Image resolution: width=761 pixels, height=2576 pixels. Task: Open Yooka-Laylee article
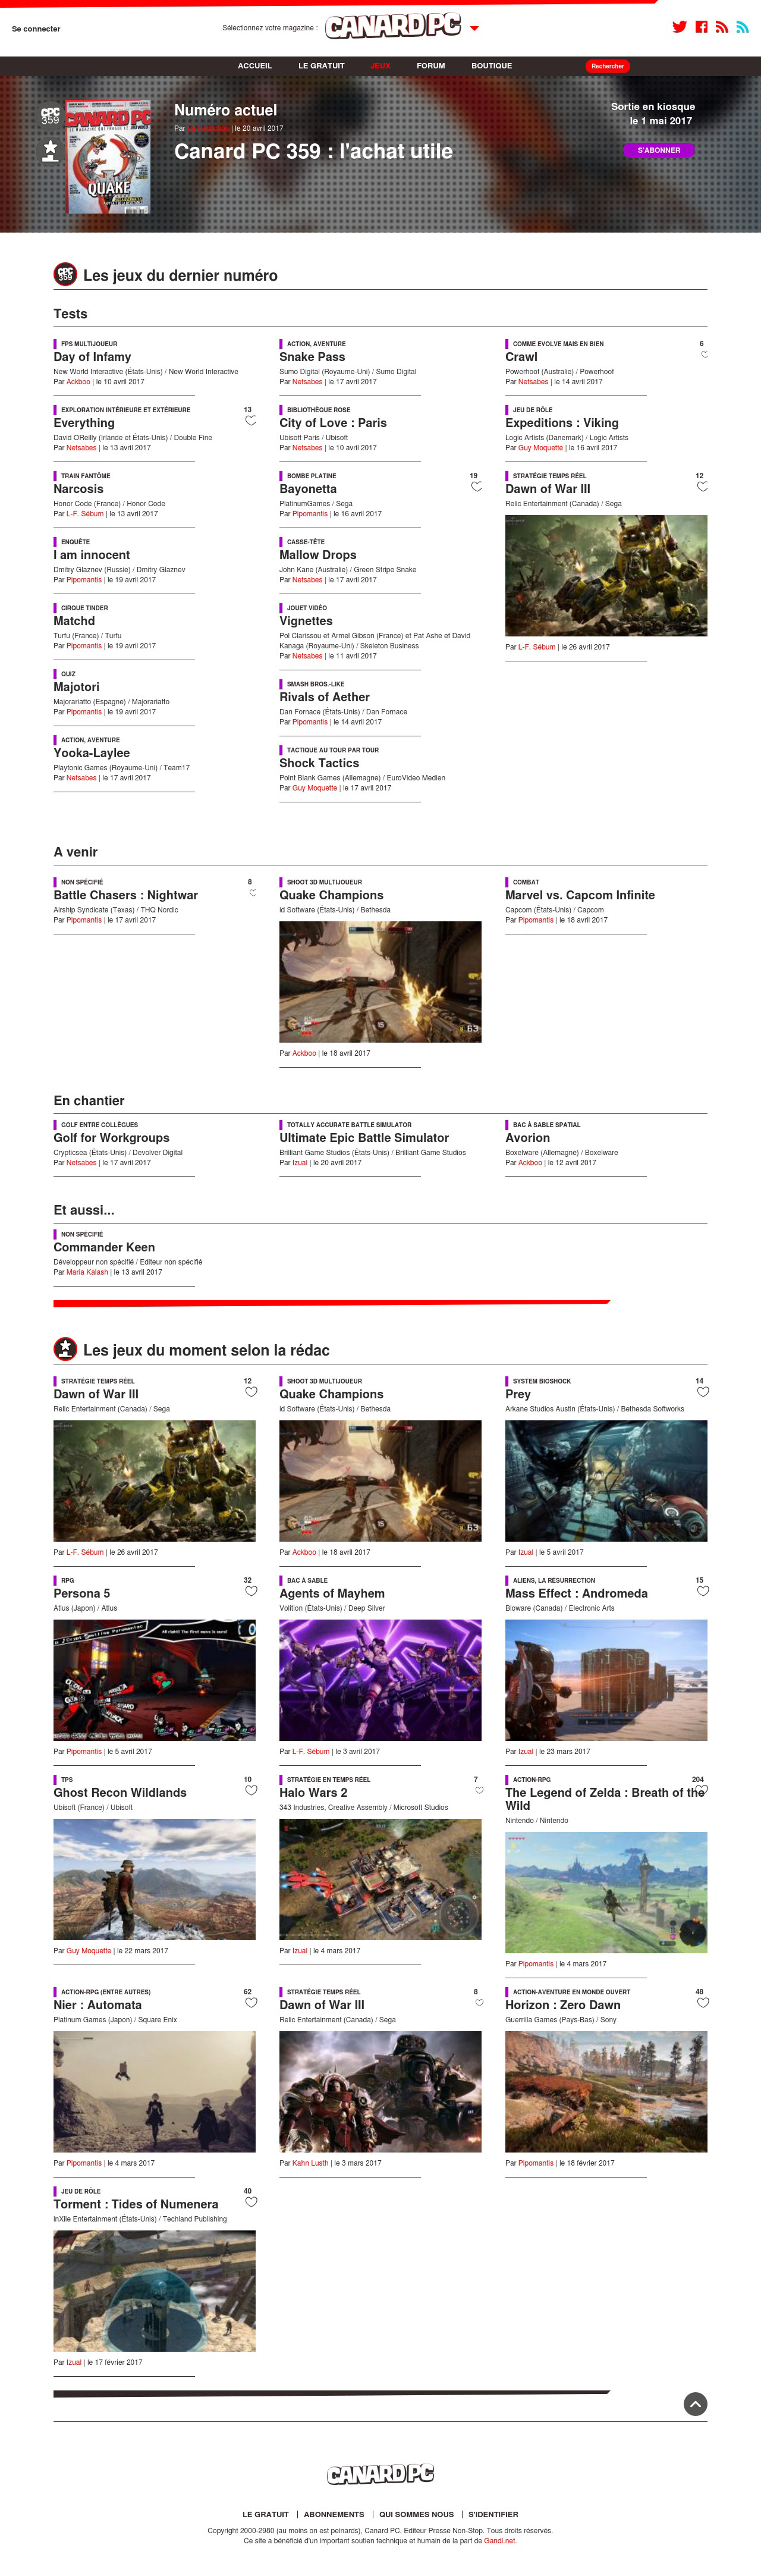click(x=92, y=753)
